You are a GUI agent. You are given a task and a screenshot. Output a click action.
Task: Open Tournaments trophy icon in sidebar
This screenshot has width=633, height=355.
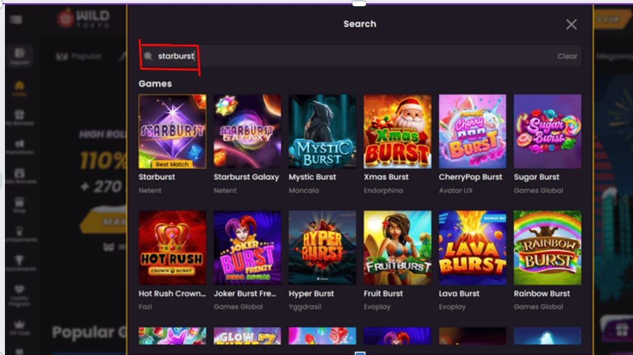tap(19, 263)
